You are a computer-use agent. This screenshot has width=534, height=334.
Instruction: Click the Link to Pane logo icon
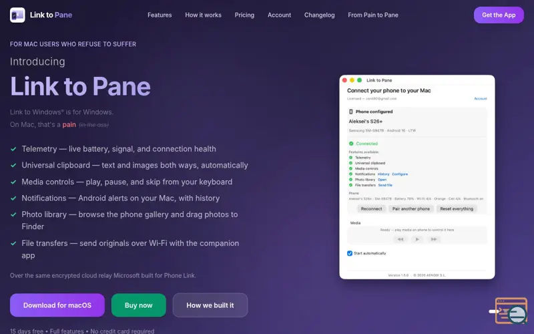[x=17, y=15]
